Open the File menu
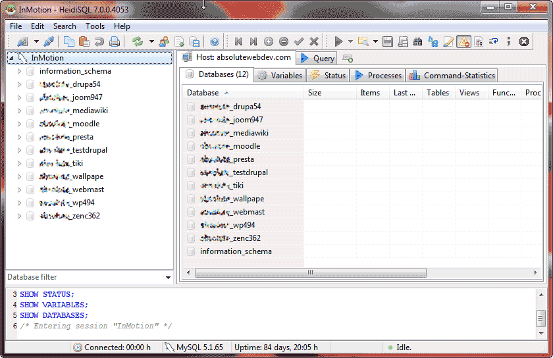This screenshot has height=358, width=553. [x=16, y=26]
